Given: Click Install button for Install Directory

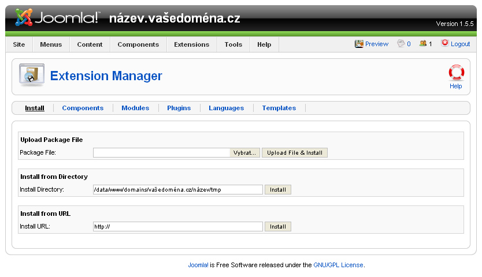Looking at the screenshot, I should [x=278, y=189].
